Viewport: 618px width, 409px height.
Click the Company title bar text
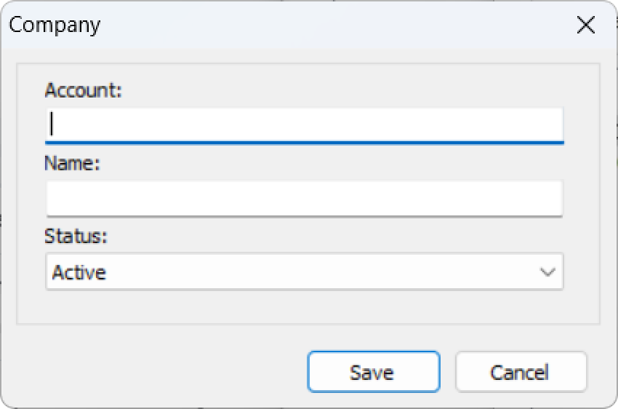tap(55, 25)
